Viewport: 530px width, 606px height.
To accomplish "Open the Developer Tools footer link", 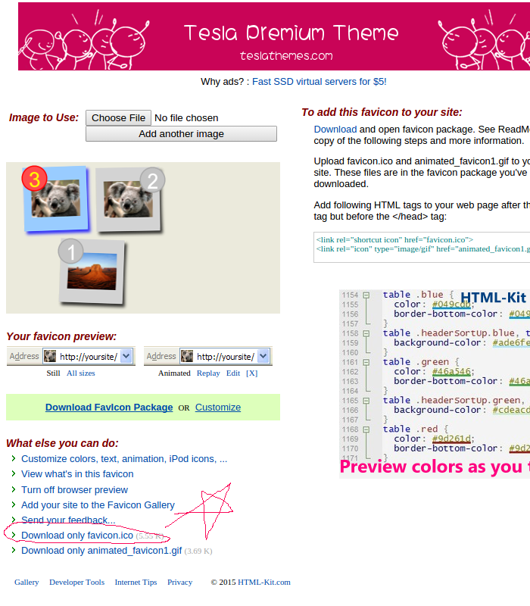I will pyautogui.click(x=77, y=582).
